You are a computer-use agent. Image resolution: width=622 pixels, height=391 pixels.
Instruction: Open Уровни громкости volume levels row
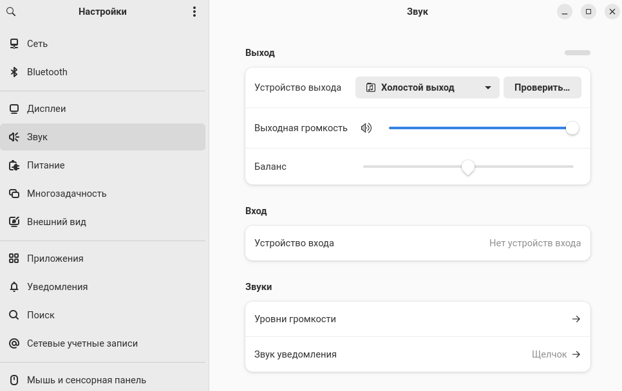tap(417, 319)
